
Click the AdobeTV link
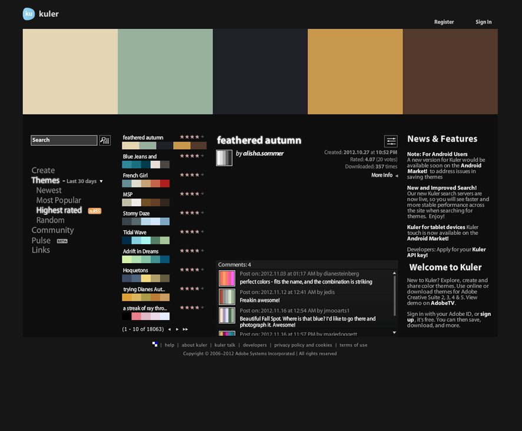(x=443, y=303)
